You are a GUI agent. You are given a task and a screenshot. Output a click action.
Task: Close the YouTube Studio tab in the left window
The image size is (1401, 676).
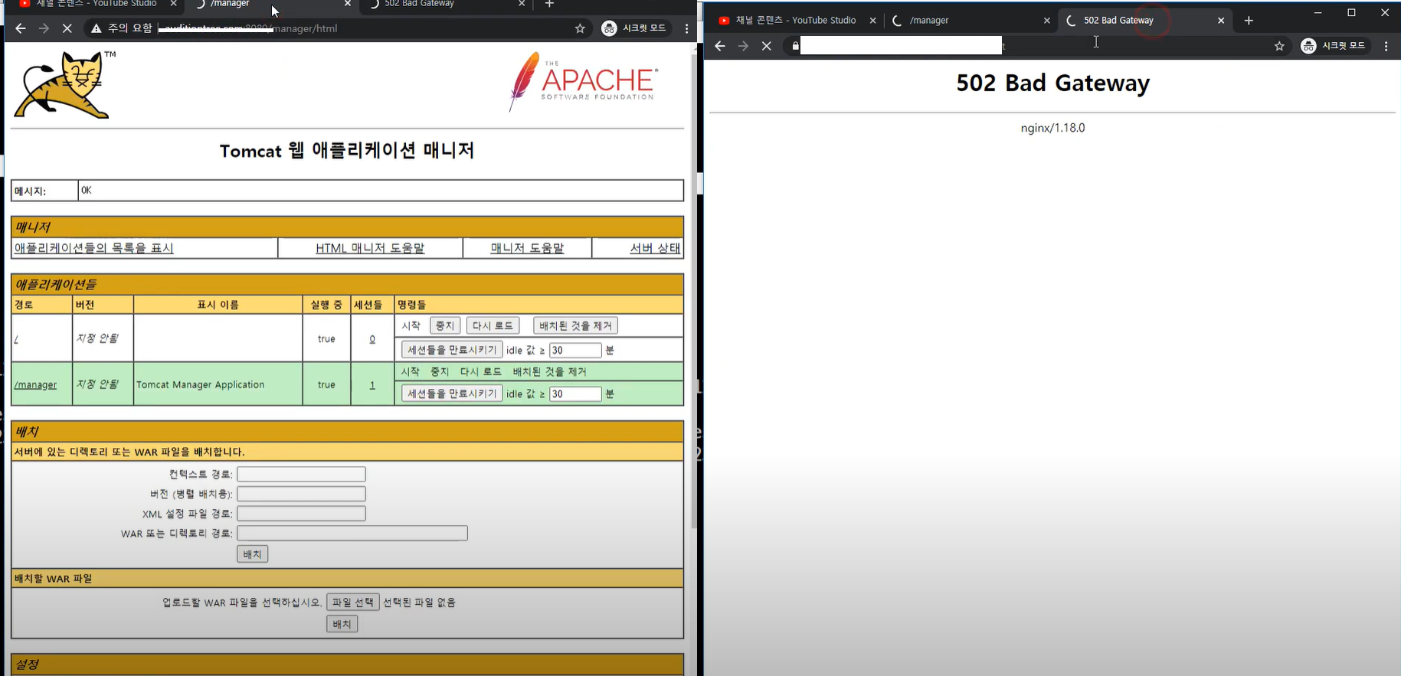point(174,4)
